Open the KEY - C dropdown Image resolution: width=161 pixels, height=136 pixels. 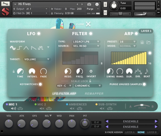pos(64,86)
